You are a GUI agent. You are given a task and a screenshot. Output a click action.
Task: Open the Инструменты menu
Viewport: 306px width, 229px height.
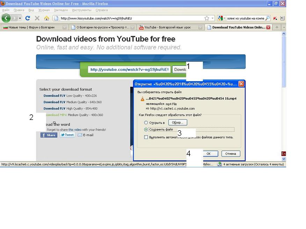pyautogui.click(x=82, y=10)
